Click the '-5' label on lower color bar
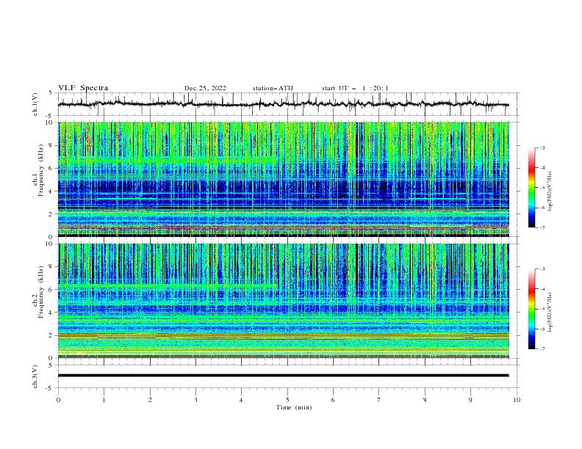The image size is (582, 449). [542, 309]
